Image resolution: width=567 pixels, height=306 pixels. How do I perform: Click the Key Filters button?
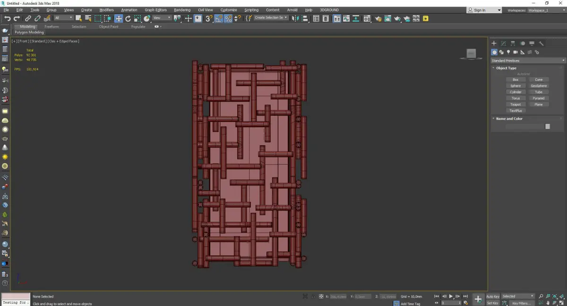[x=521, y=303]
